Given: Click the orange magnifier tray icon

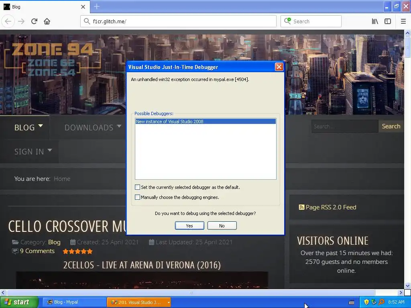Looking at the screenshot, I should pyautogui.click(x=381, y=302).
